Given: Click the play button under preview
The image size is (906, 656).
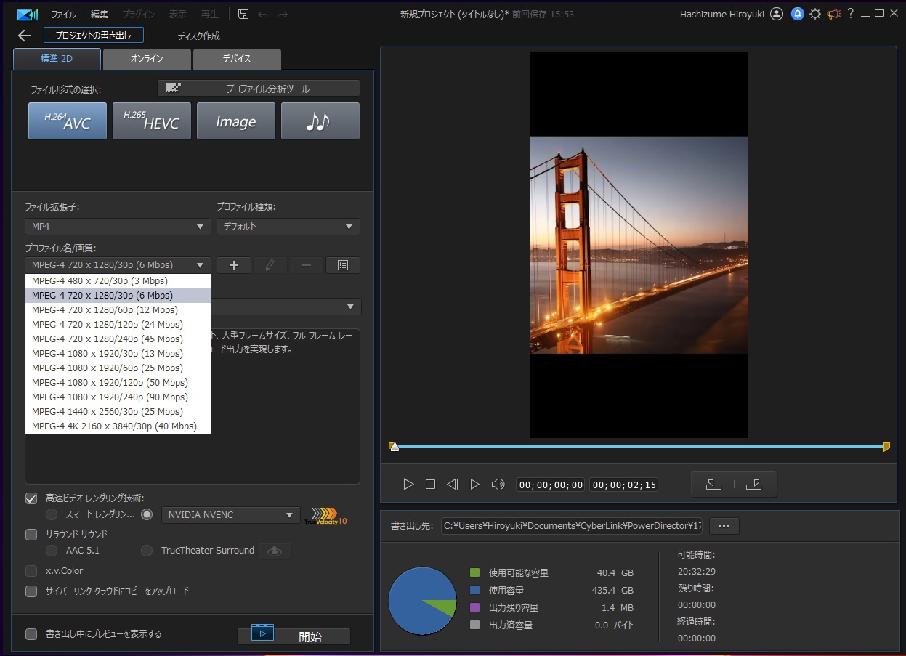Looking at the screenshot, I should [x=408, y=484].
